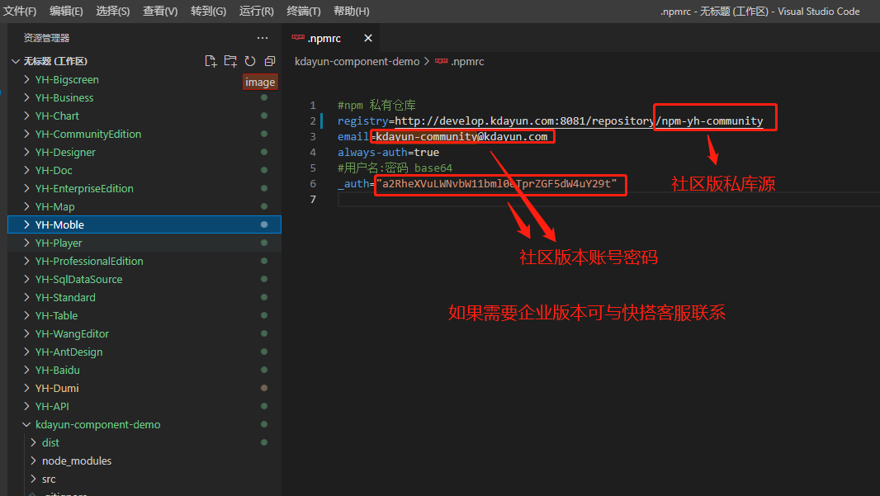This screenshot has height=496, width=880.
Task: Expand the node_modules folder
Action: [x=34, y=461]
